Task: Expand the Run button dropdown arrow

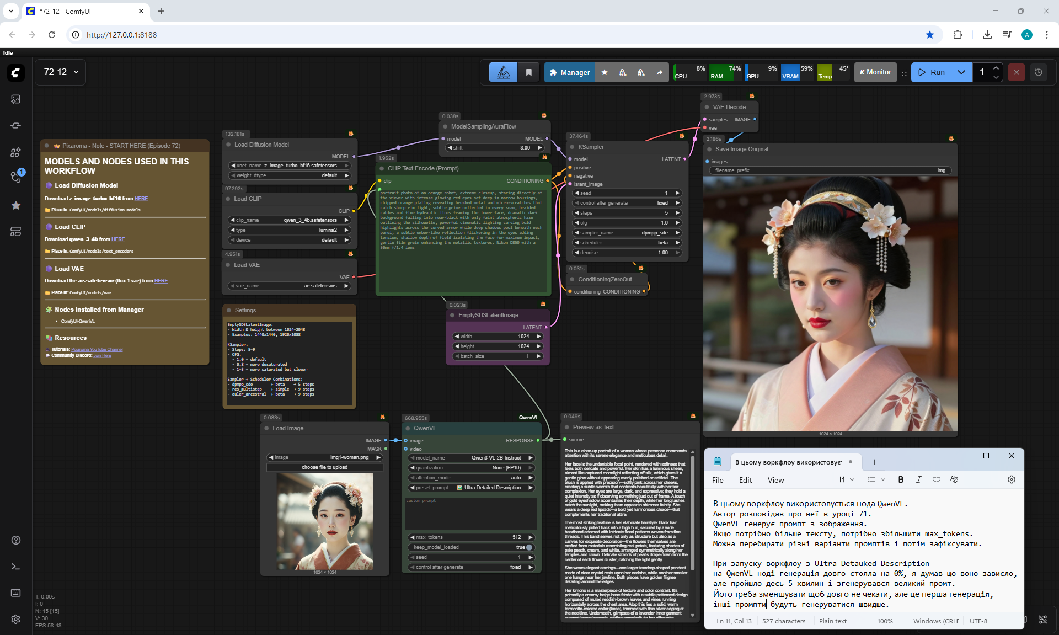Action: pos(961,72)
